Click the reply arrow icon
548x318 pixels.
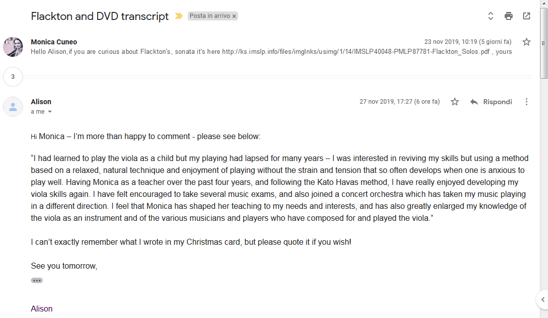coord(474,102)
